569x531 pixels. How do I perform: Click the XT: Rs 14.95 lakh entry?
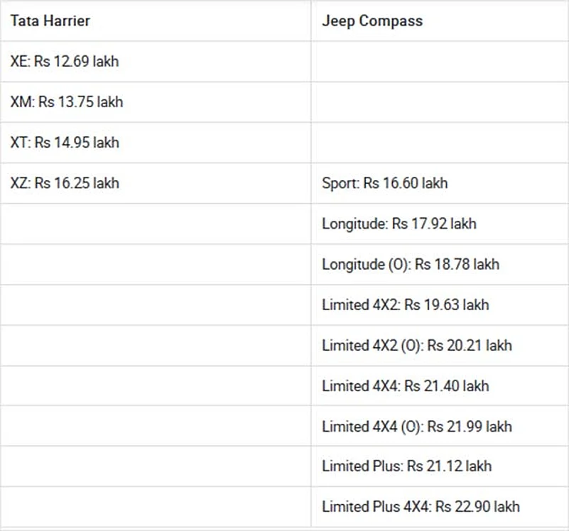(x=65, y=142)
